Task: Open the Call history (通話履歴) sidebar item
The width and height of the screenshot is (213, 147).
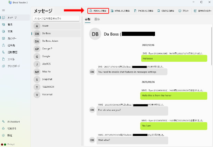Action: (x=15, y=52)
